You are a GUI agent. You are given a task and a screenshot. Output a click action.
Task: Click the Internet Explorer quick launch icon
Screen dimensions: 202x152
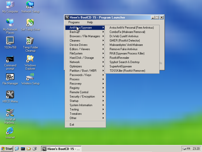(17, 149)
